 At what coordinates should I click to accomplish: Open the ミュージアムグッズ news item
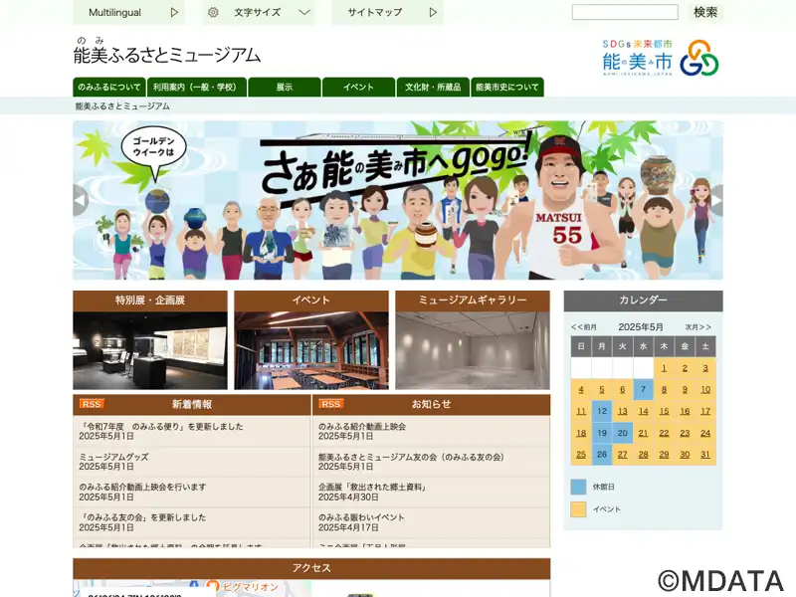113,457
